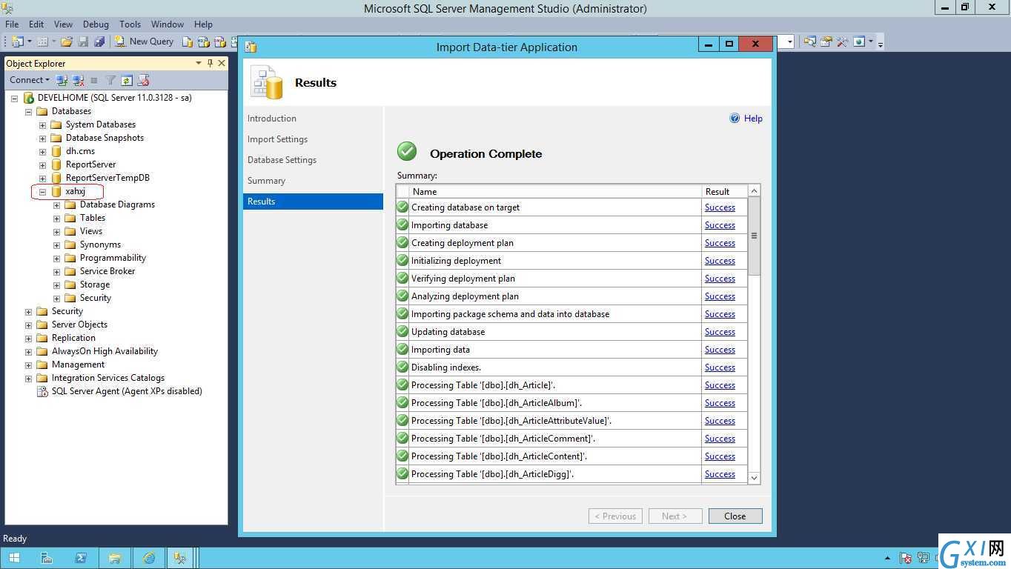Go to the Summary wizard page
1011x569 pixels.
point(266,181)
